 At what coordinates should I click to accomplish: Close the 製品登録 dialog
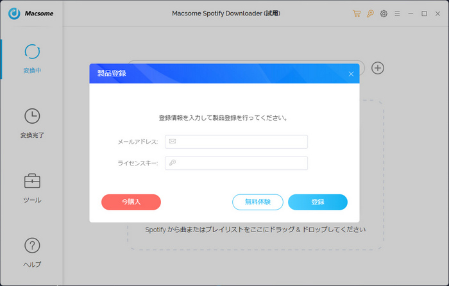pos(351,74)
